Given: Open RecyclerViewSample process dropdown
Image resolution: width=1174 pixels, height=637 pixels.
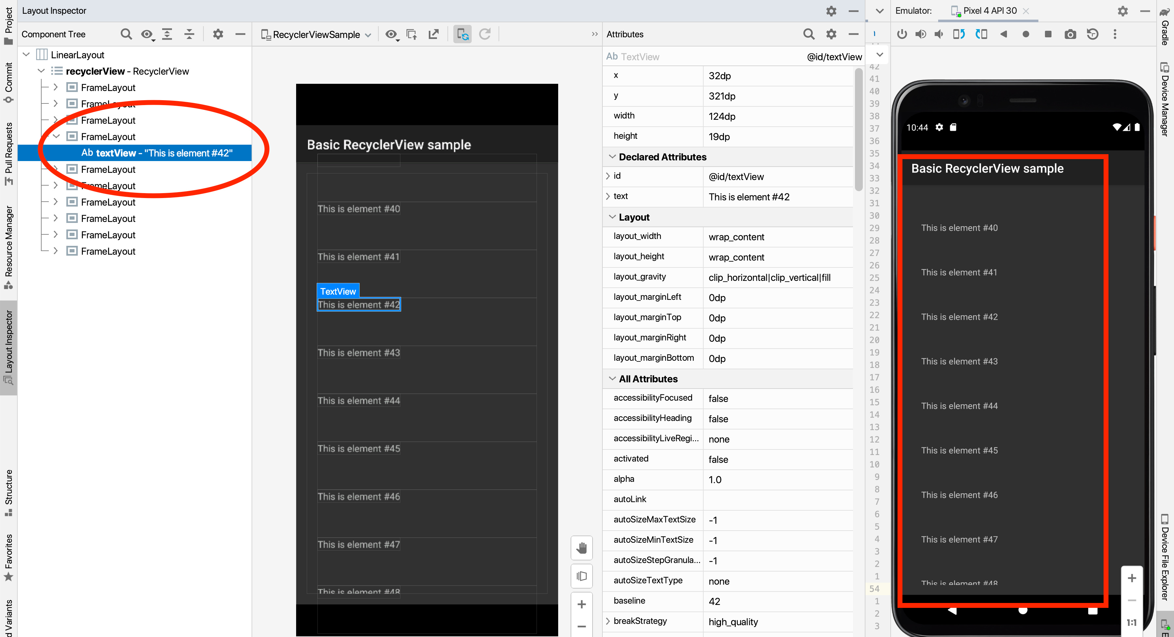Looking at the screenshot, I should 316,35.
